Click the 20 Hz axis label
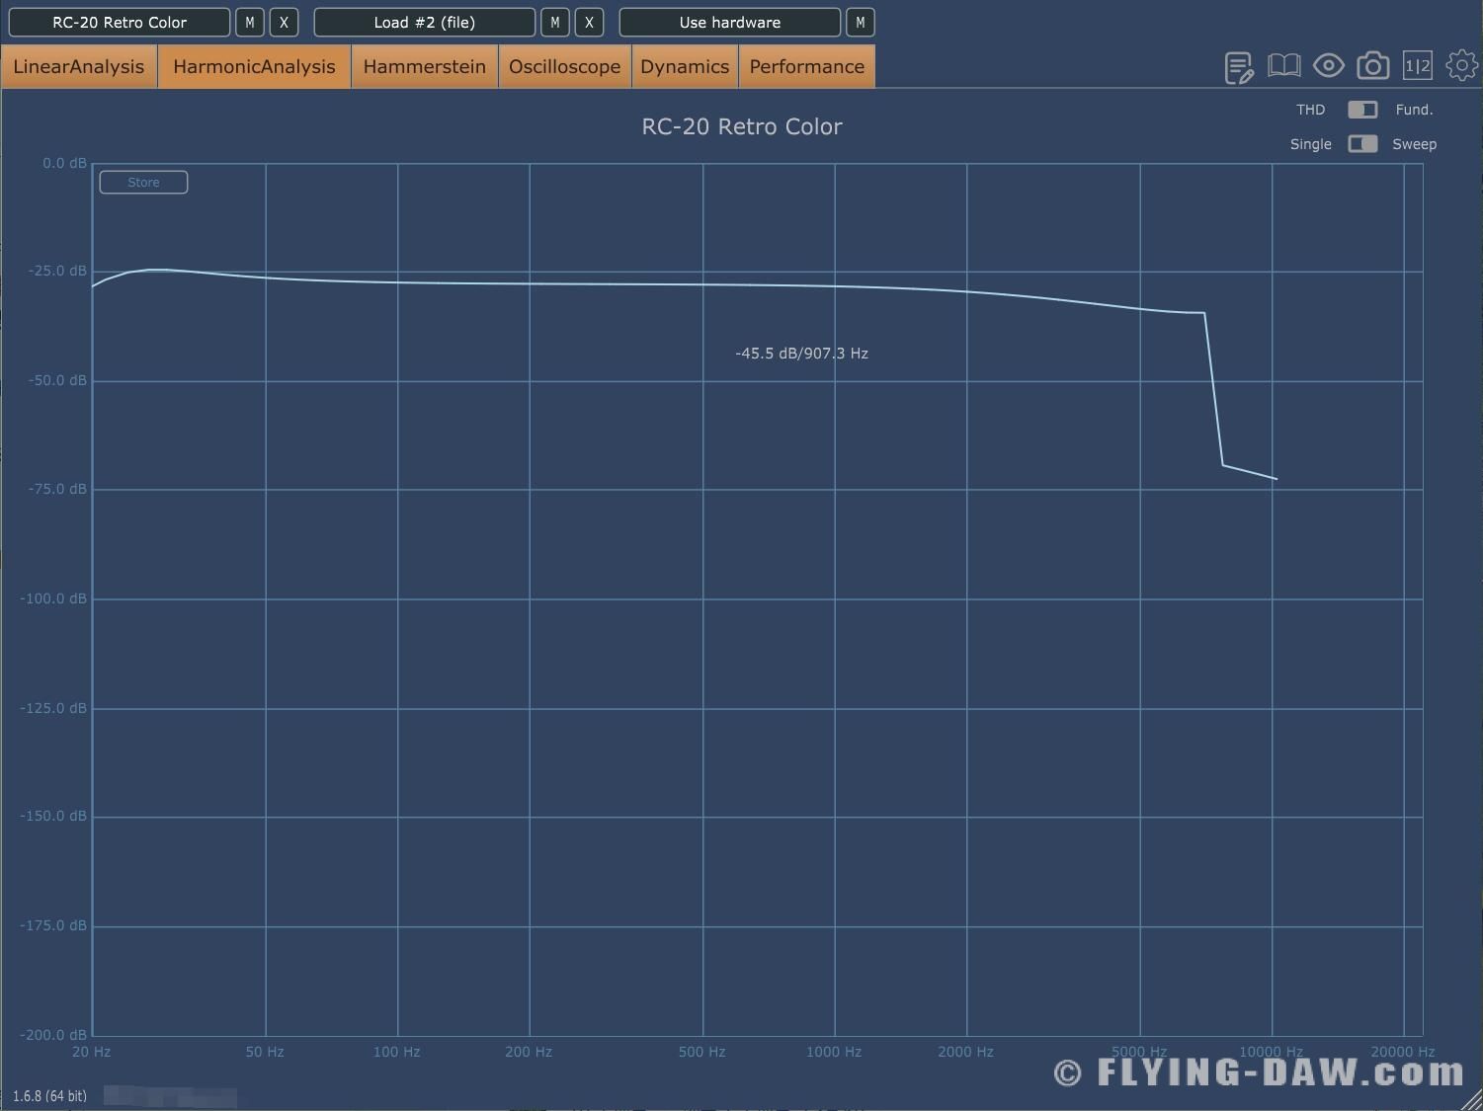The image size is (1483, 1111). click(91, 1052)
